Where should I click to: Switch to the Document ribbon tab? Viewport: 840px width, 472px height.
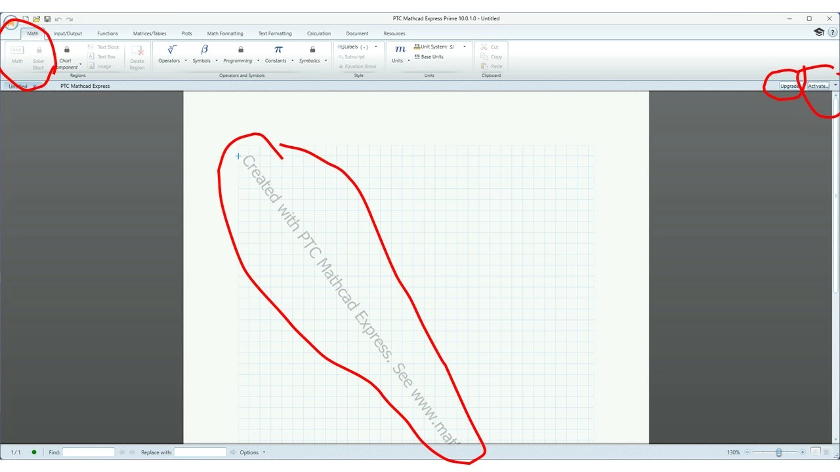click(357, 33)
